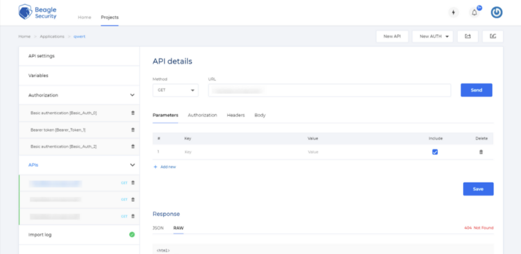Delete Bearer token Bearer_Token_1 with trash icon
This screenshot has width=521, height=254.
(x=133, y=129)
